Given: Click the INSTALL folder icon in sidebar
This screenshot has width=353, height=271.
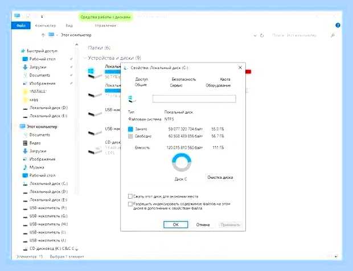Looking at the screenshot, I should tap(25, 92).
